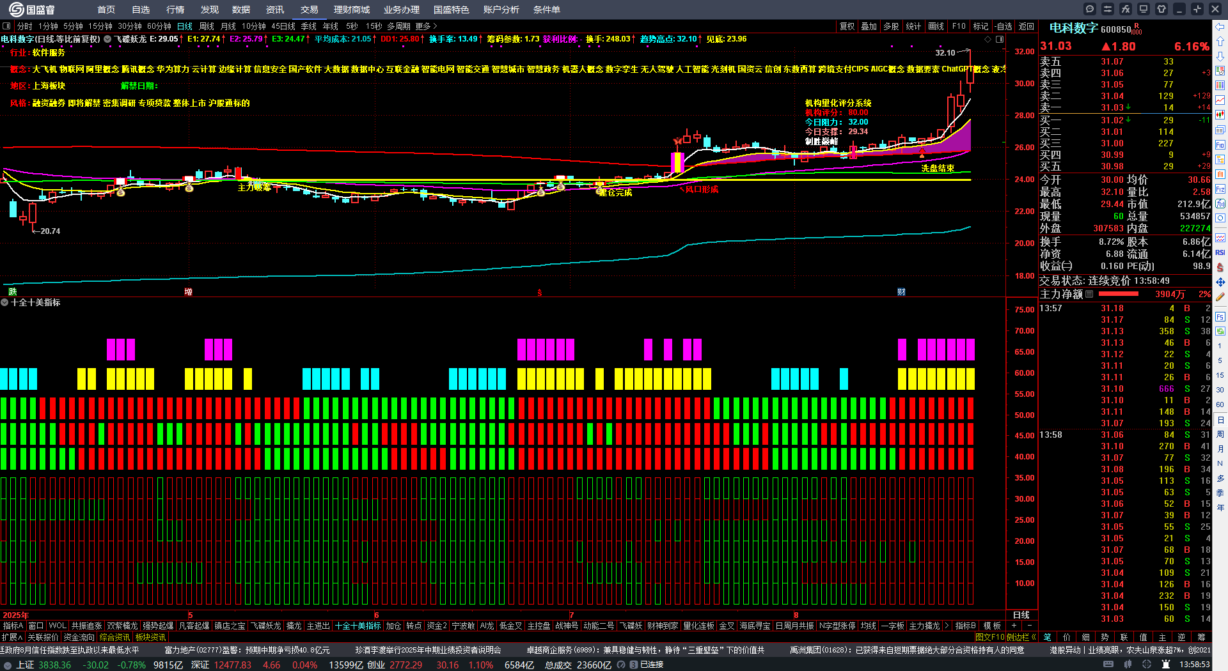Select the pencil drawing tool icon

coord(1220,297)
